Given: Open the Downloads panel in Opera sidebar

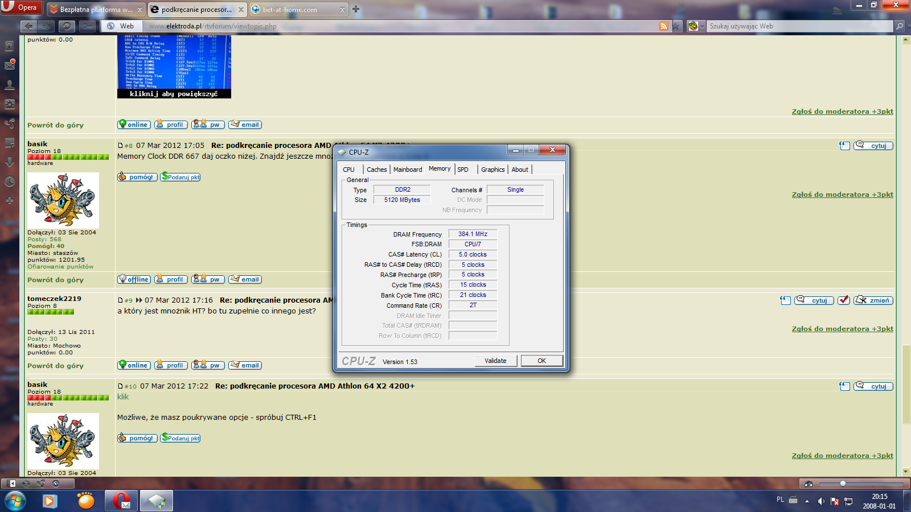Looking at the screenshot, I should tap(10, 162).
